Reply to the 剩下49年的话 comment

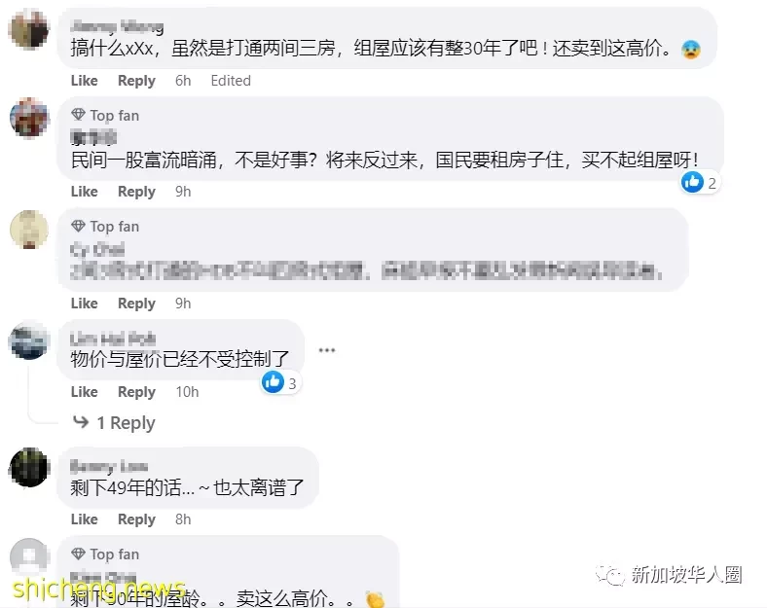(136, 519)
